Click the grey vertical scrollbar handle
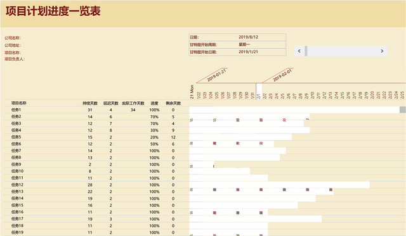This screenshot has height=236, width=406. pyautogui.click(x=403, y=109)
